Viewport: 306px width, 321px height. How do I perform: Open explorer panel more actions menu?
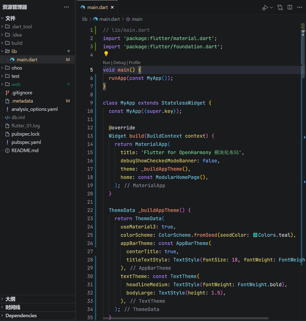click(66, 7)
